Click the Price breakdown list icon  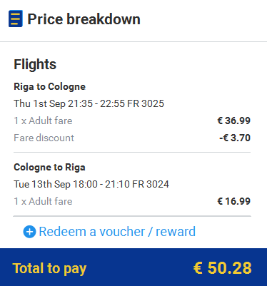coord(16,19)
